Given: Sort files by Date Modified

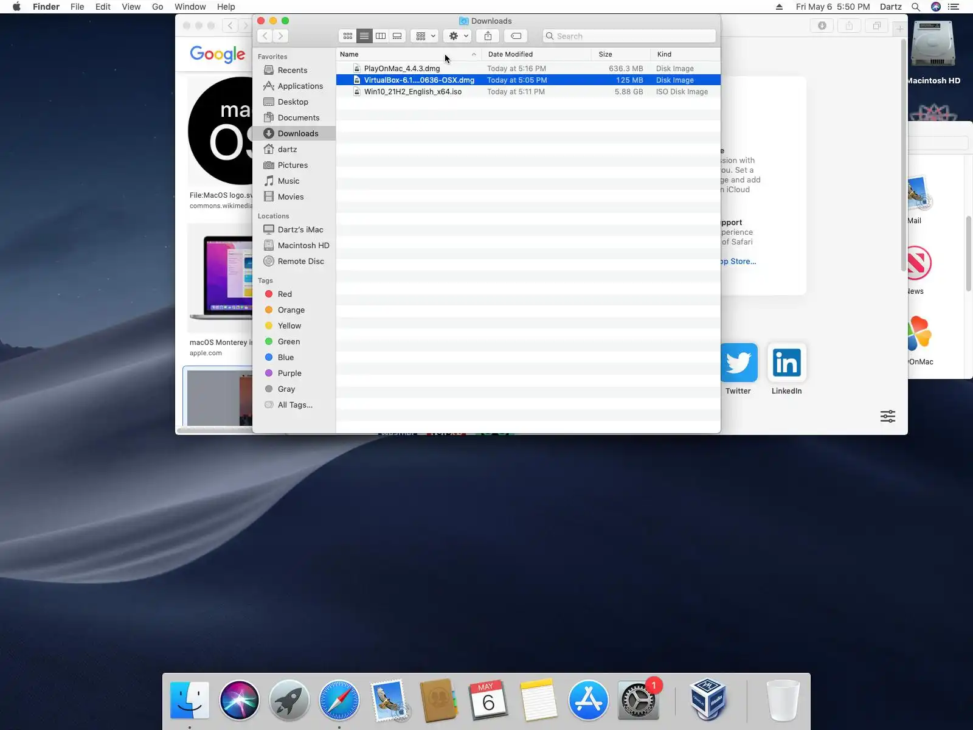Looking at the screenshot, I should 536,54.
